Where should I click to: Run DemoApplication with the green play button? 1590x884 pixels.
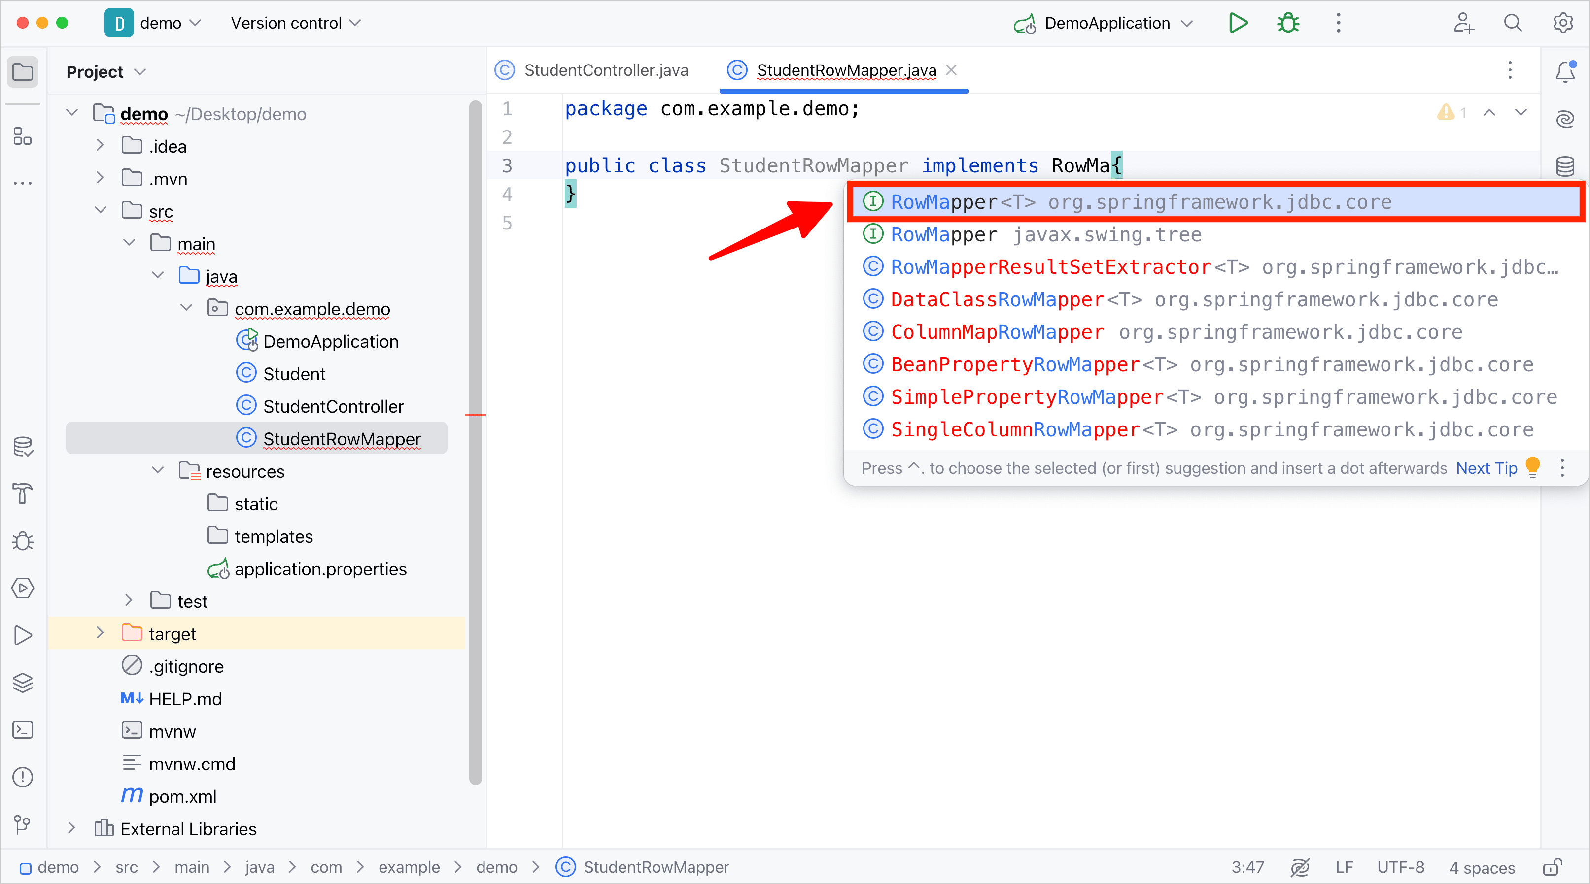coord(1238,24)
